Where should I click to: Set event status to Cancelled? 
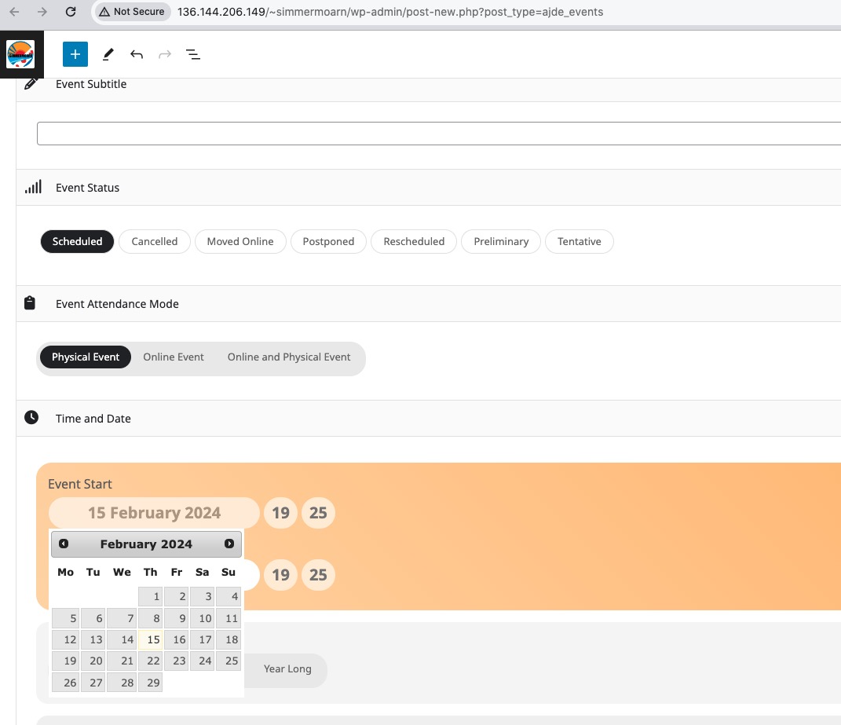click(x=155, y=241)
